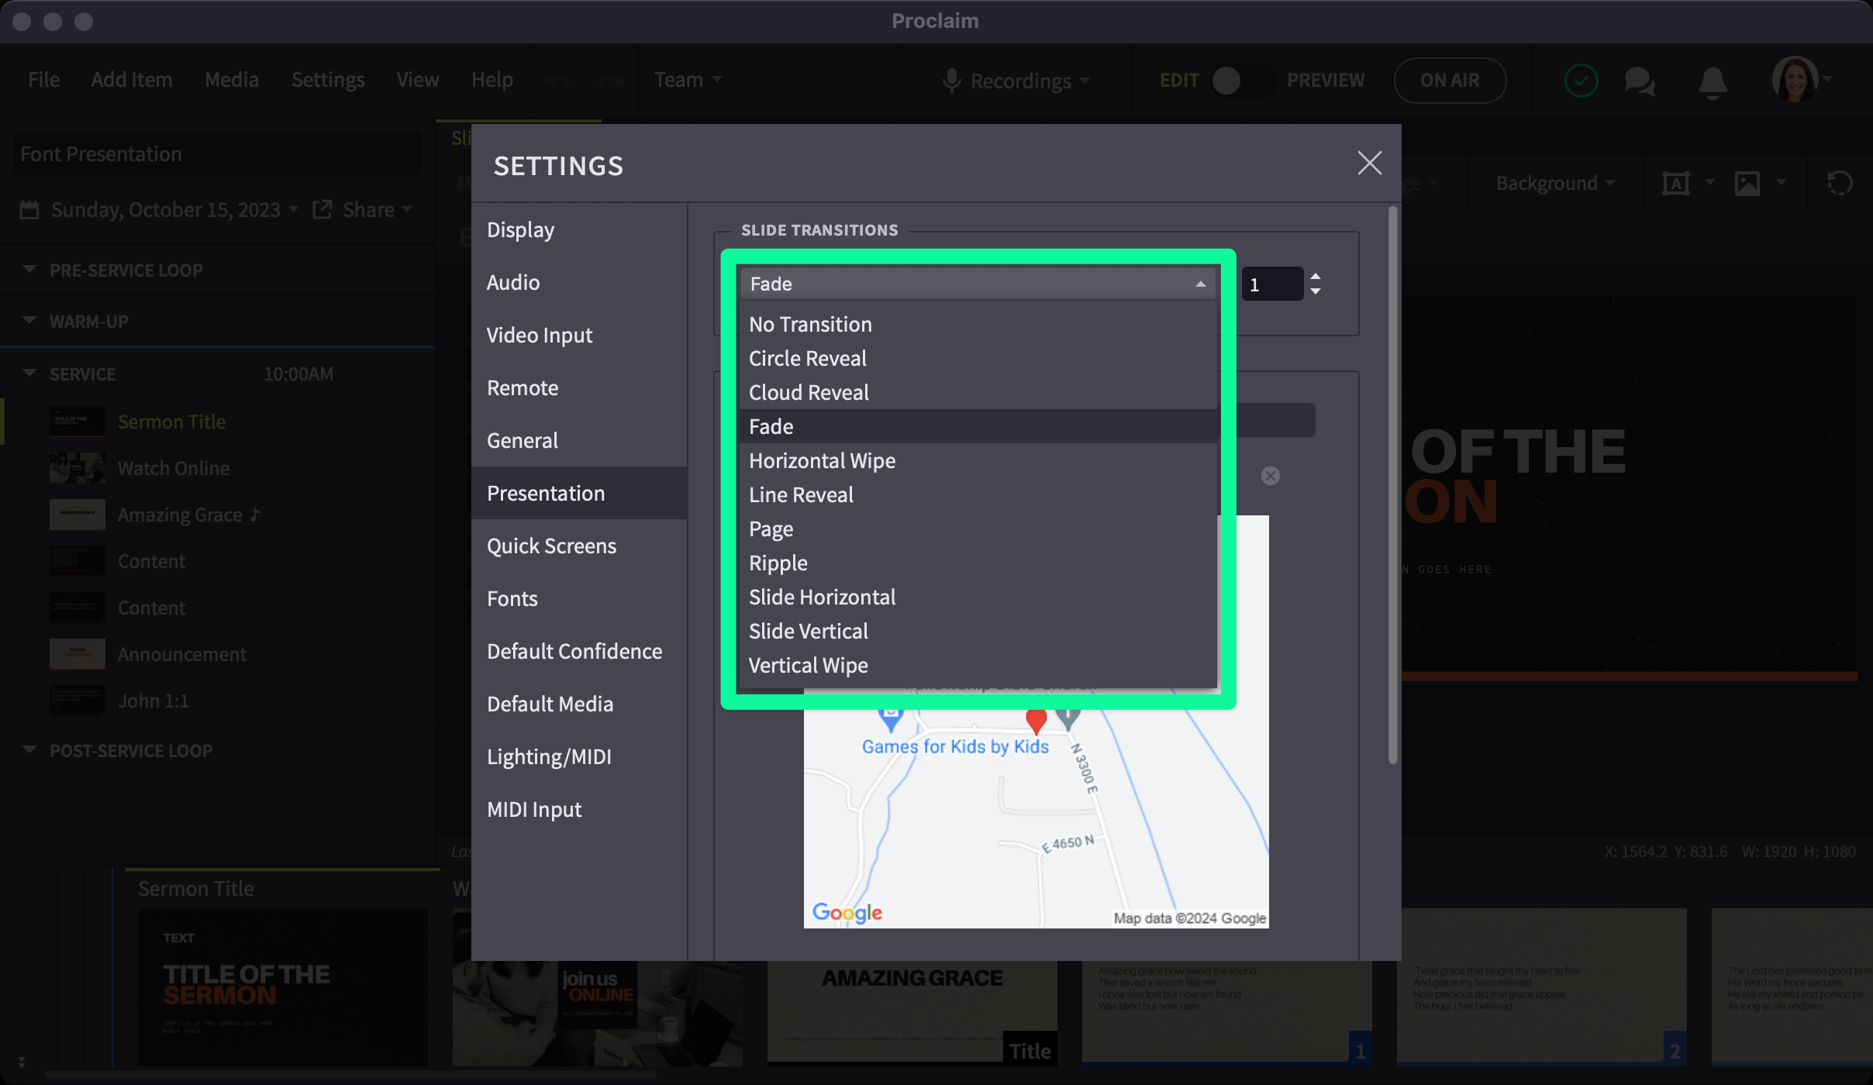Decrease transition duration with down arrow
The height and width of the screenshot is (1085, 1873).
1316,291
